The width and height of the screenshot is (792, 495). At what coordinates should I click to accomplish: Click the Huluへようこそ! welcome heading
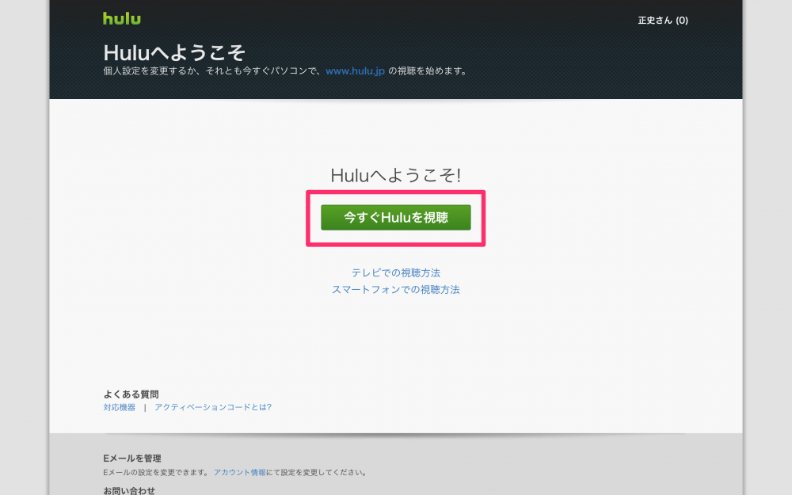pyautogui.click(x=395, y=175)
